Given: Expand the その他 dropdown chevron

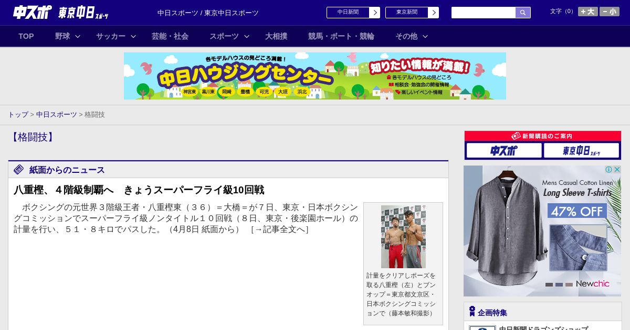Looking at the screenshot, I should click(425, 36).
